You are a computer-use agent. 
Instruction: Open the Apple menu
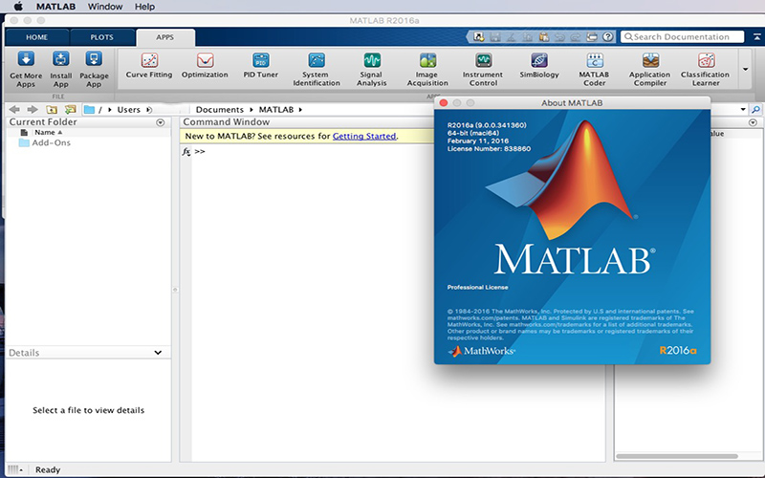click(x=18, y=7)
